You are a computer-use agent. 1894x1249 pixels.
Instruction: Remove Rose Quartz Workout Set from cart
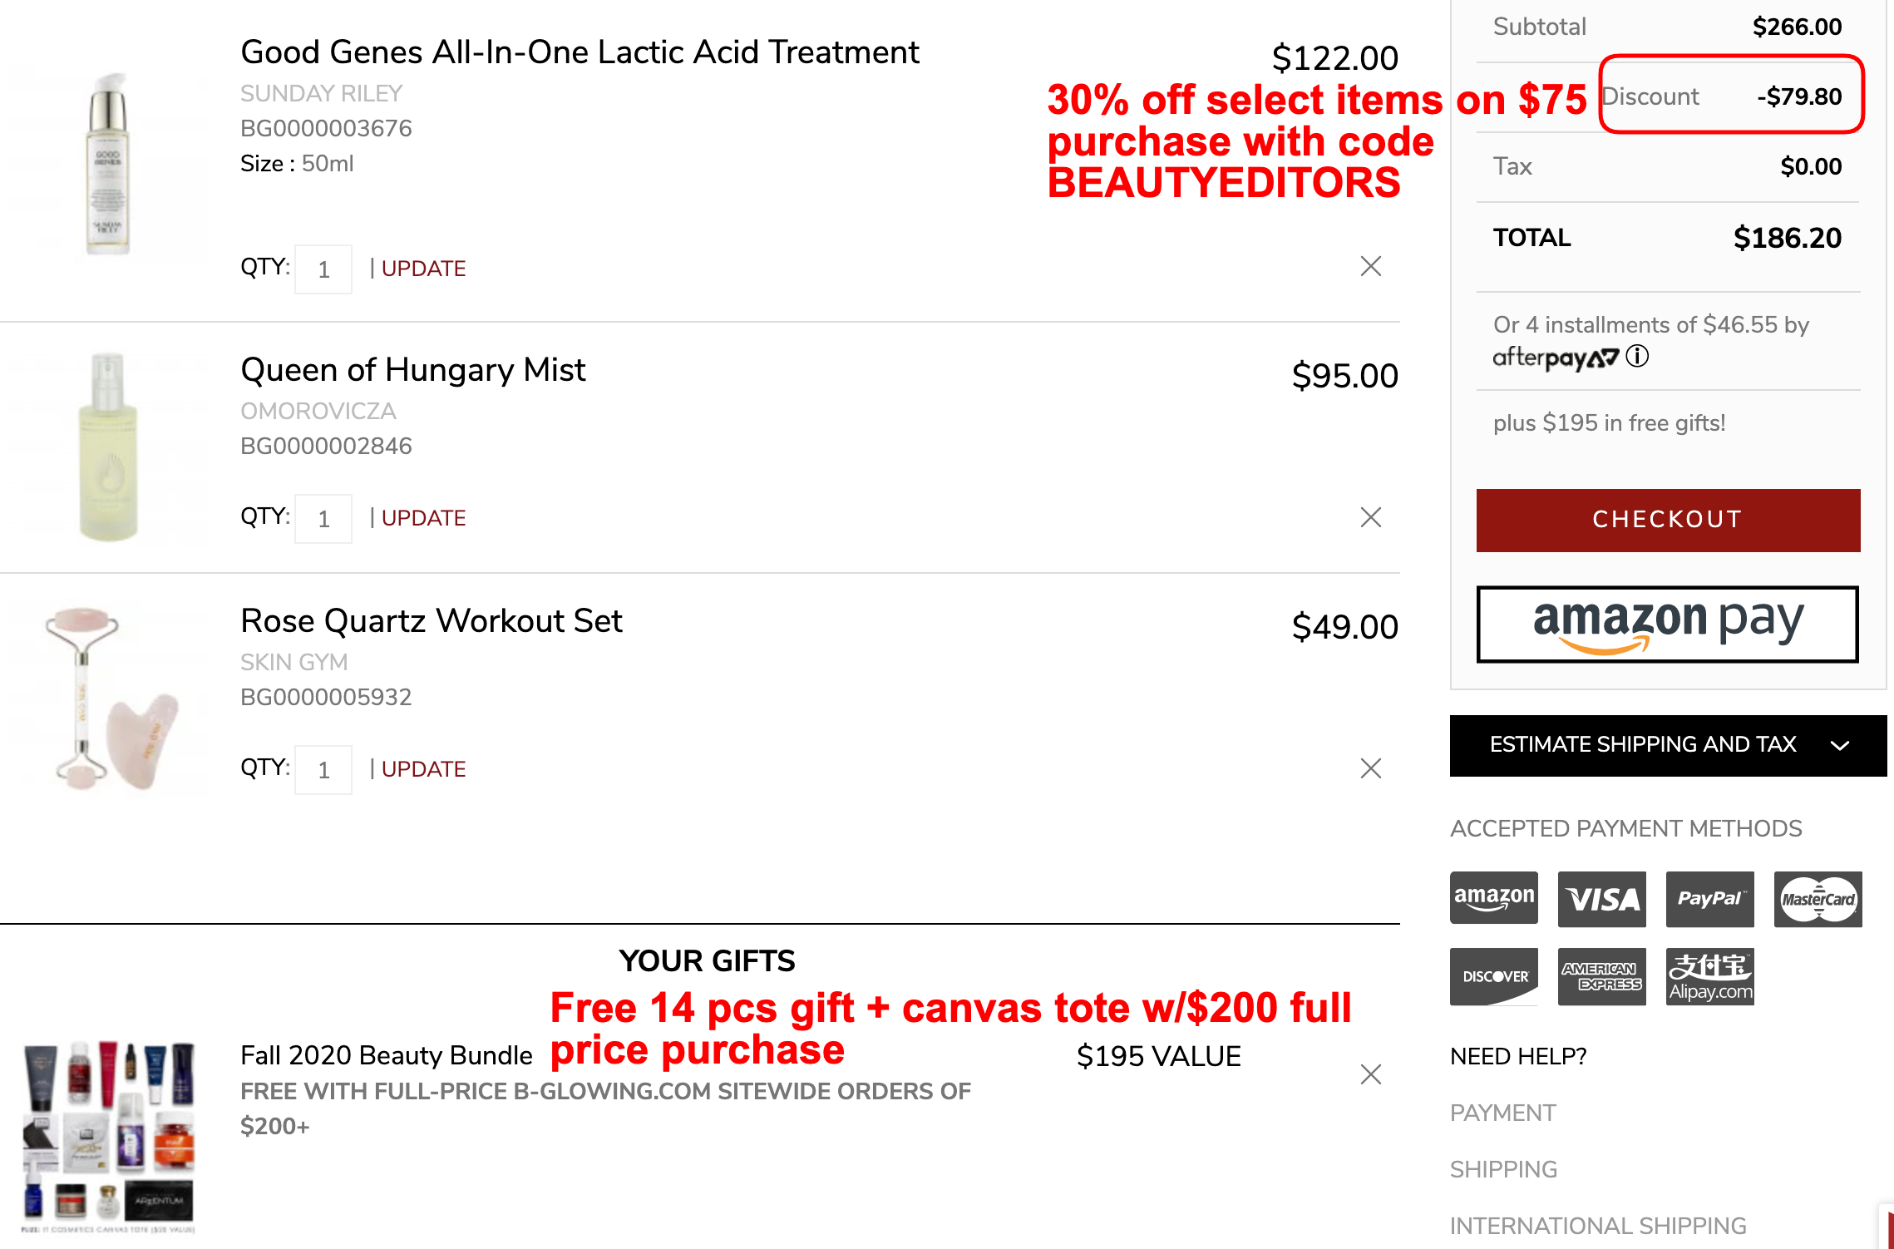tap(1371, 768)
